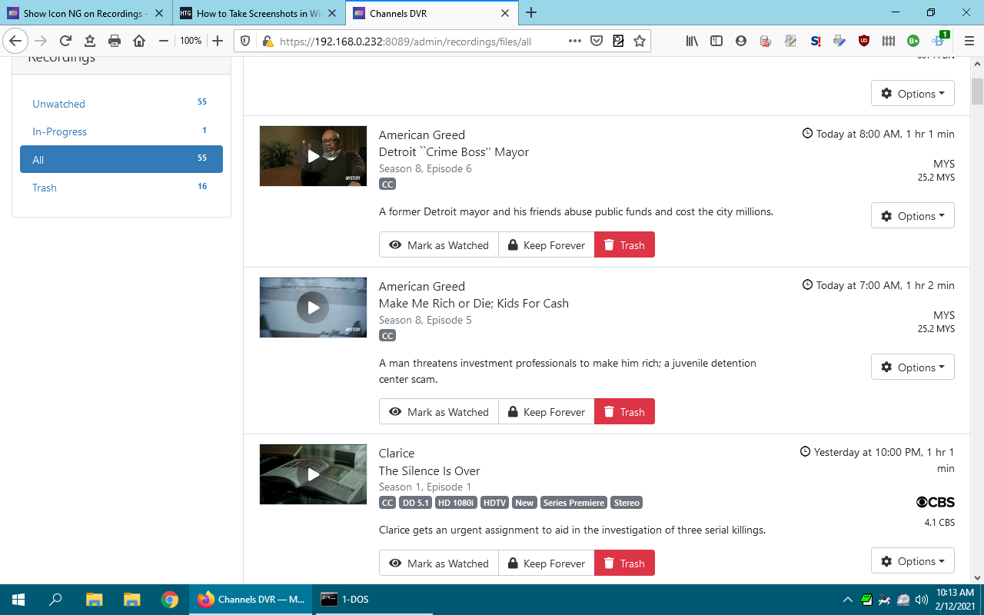Open Options dropdown for Clarice recording

(913, 561)
